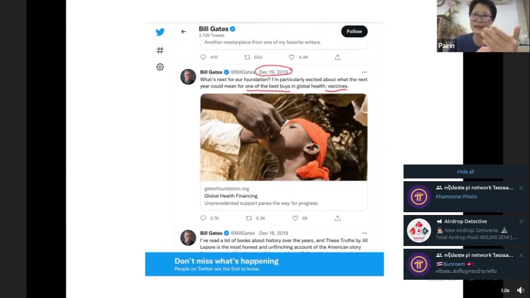The height and width of the screenshot is (298, 530).
Task: Dismiss the Khamsone Photo notification
Action: point(521,188)
